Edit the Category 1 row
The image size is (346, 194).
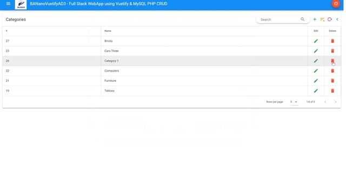316,61
